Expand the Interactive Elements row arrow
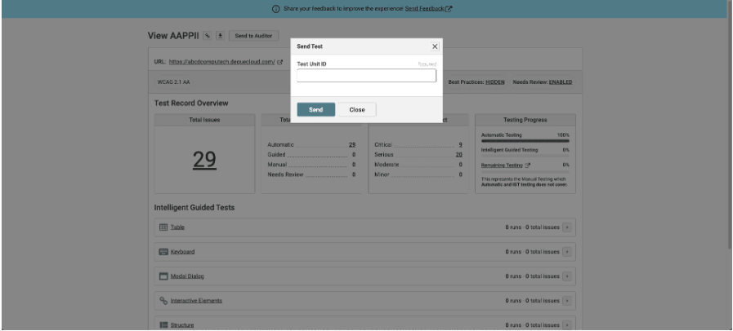 [x=569, y=300]
